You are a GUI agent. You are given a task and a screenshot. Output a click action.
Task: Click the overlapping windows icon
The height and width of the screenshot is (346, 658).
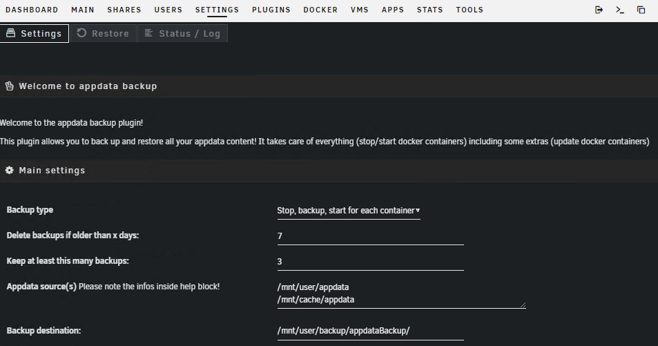click(x=641, y=10)
